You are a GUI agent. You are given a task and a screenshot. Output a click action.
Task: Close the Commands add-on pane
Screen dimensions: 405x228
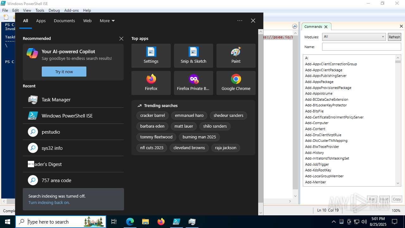(x=401, y=26)
